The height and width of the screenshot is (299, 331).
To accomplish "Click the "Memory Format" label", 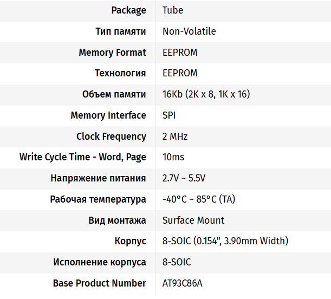I will click(112, 53).
